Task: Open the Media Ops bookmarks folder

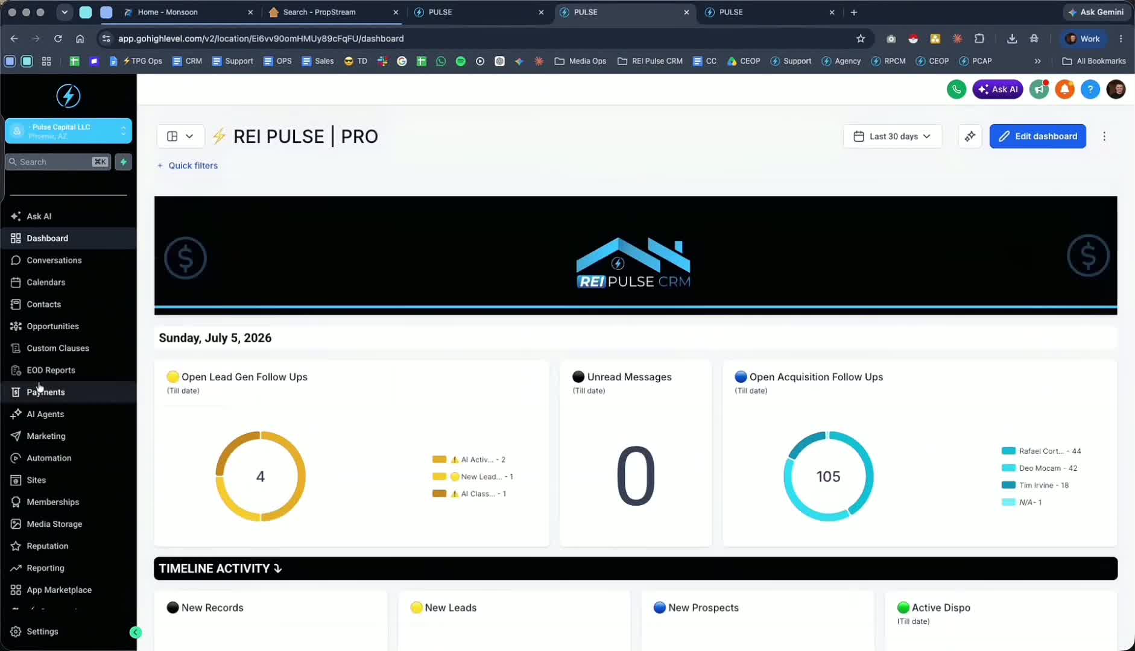Action: click(580, 61)
